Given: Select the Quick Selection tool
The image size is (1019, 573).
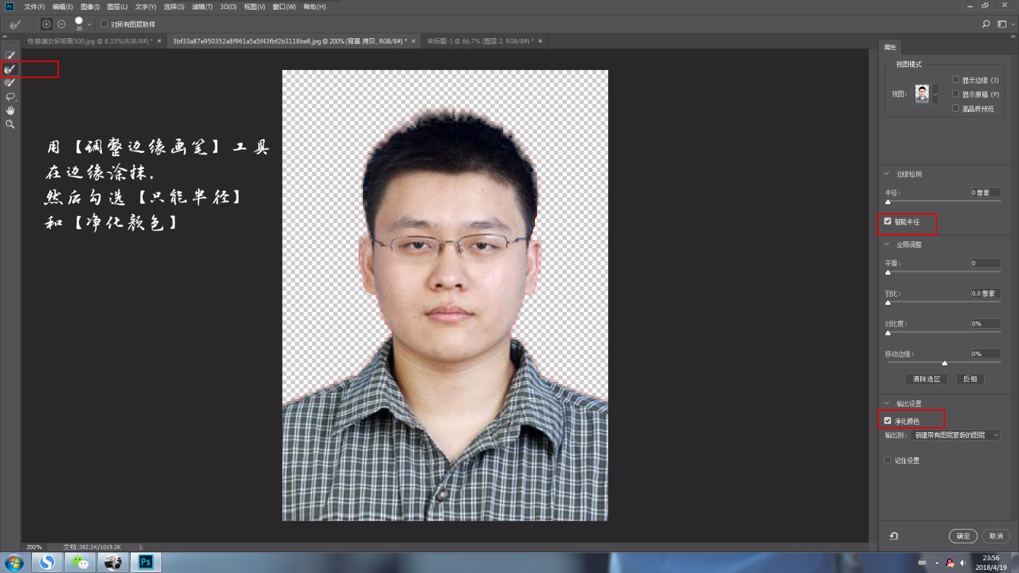Looking at the screenshot, I should pyautogui.click(x=10, y=55).
